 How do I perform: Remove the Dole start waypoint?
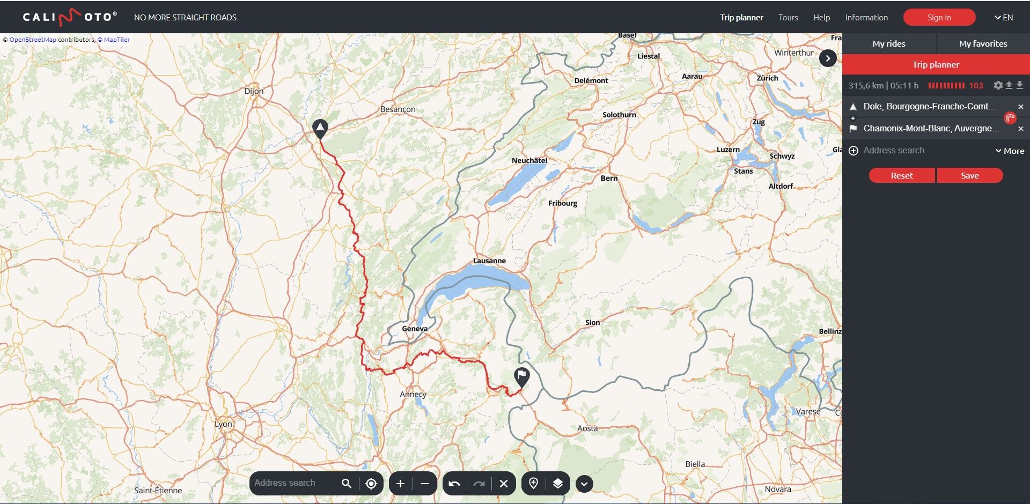(x=1021, y=107)
